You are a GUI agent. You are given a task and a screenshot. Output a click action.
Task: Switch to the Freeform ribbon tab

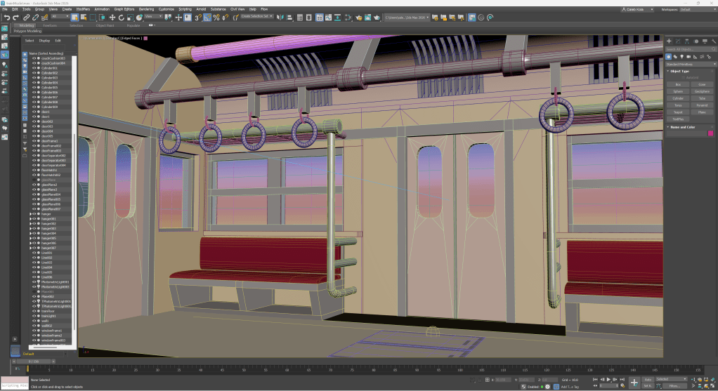click(51, 25)
